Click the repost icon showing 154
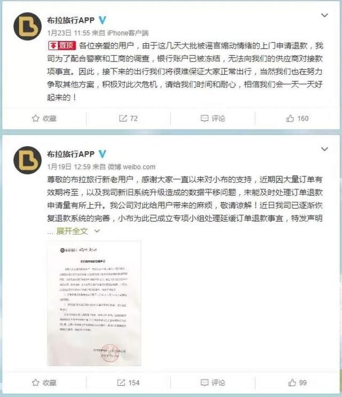This screenshot has height=397, width=342. pyautogui.click(x=121, y=383)
